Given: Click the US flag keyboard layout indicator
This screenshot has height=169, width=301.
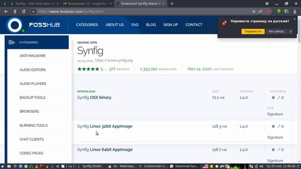Looking at the screenshot, I should 206,166.
